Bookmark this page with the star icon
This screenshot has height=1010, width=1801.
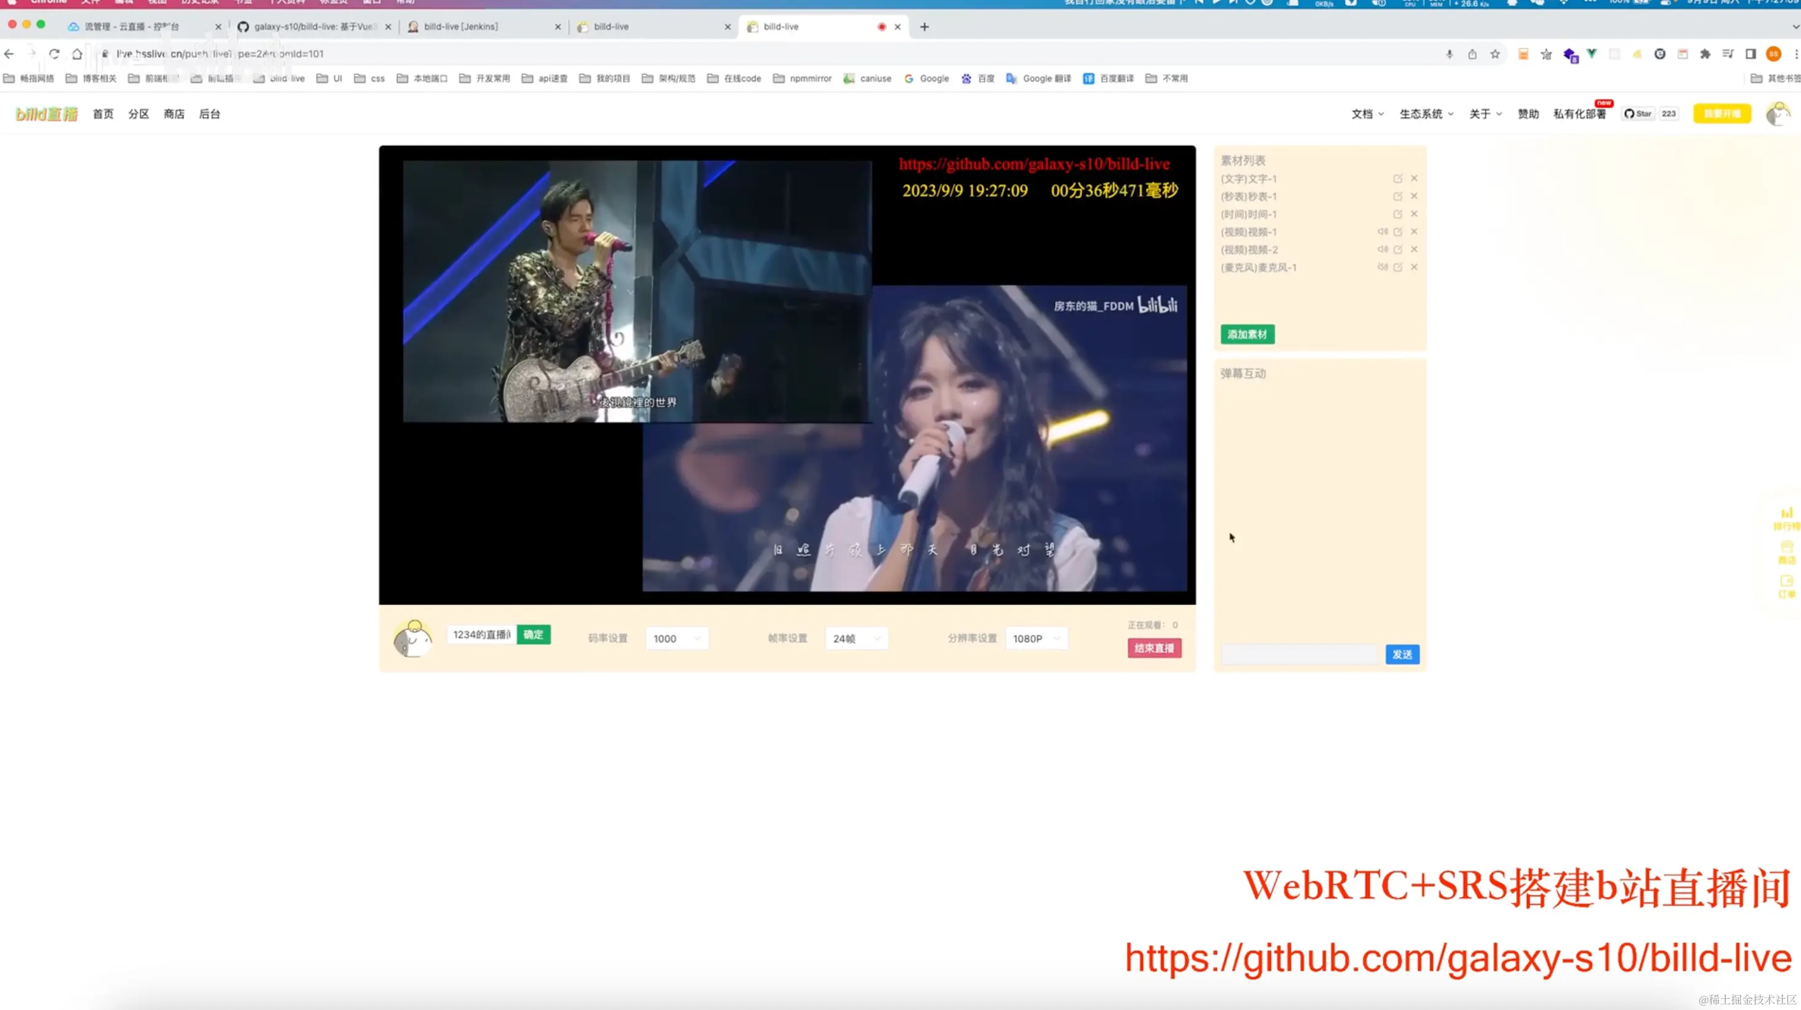pyautogui.click(x=1494, y=54)
